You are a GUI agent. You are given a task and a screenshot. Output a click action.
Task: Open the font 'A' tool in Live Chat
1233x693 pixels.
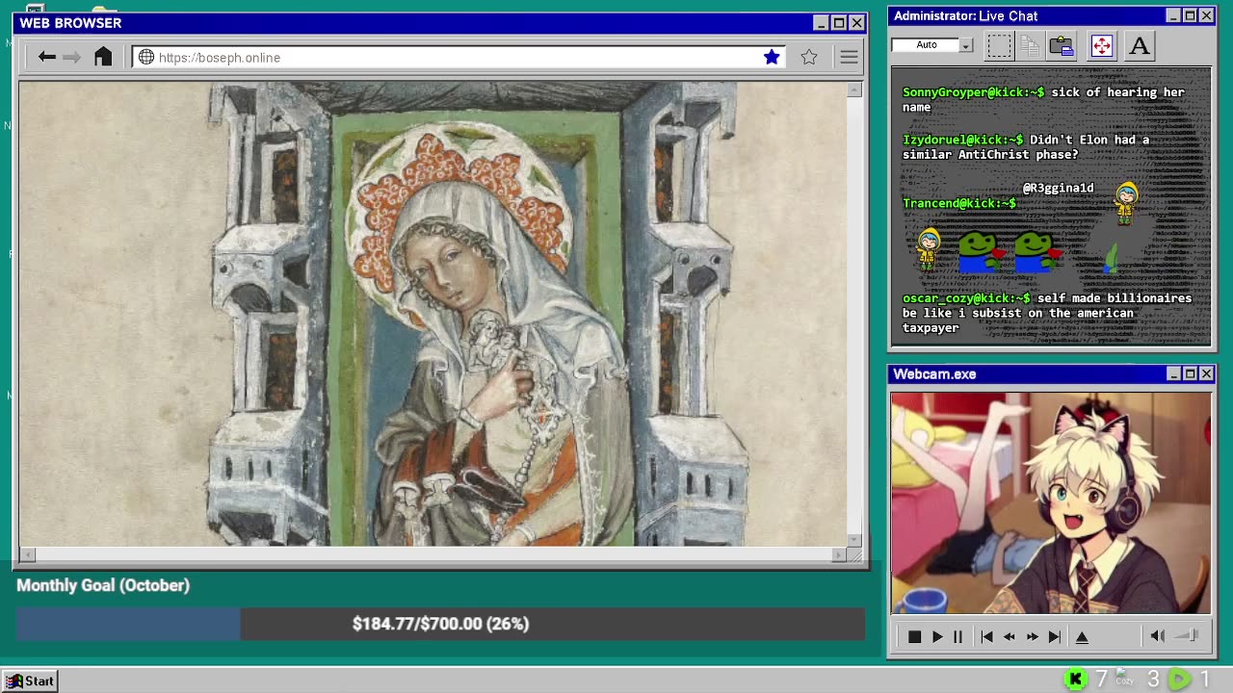[x=1140, y=45]
